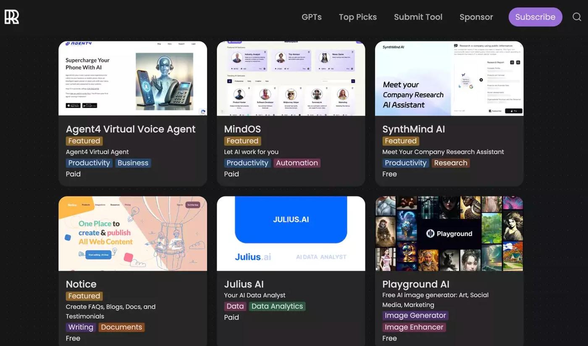Open the Agent4 Virtual Voice Agent thumbnail
The image size is (588, 346).
(x=133, y=78)
